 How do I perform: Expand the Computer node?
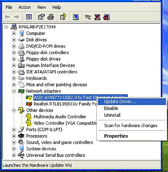[x=14, y=34]
